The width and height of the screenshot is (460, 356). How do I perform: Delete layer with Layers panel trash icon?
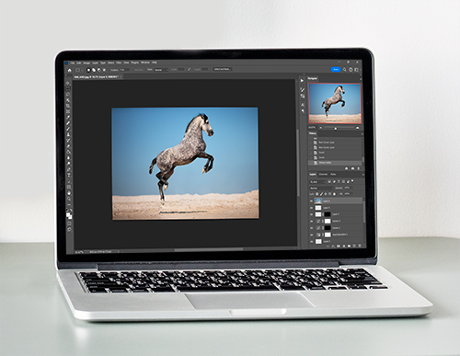[x=359, y=246]
